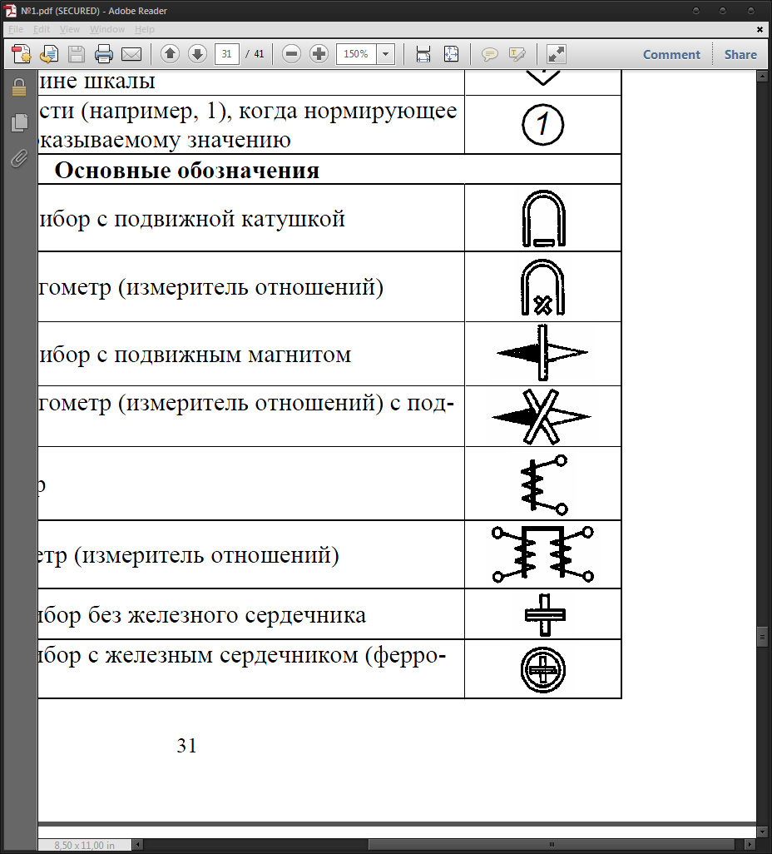Click the ironless cross-shaped device symbol

(545, 615)
